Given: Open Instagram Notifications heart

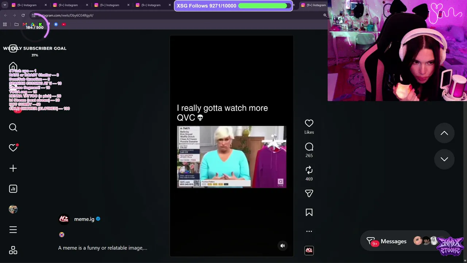Looking at the screenshot, I should click(x=13, y=148).
